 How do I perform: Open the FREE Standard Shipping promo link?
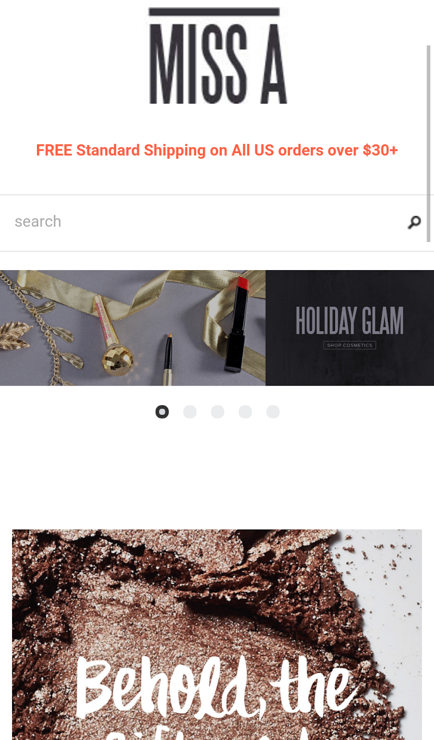tap(217, 150)
